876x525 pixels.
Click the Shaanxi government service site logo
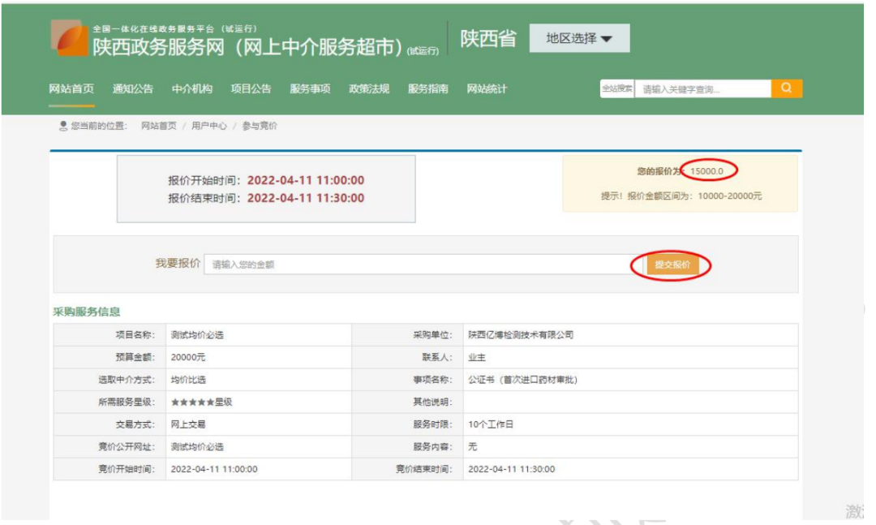point(69,38)
